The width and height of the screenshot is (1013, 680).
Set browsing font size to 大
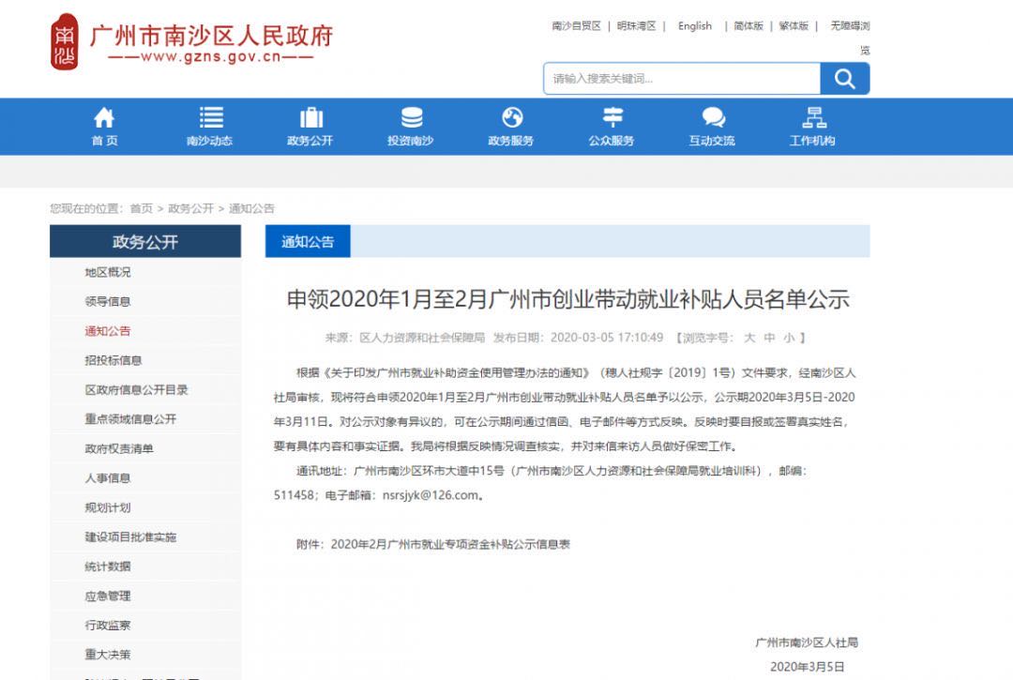[749, 338]
